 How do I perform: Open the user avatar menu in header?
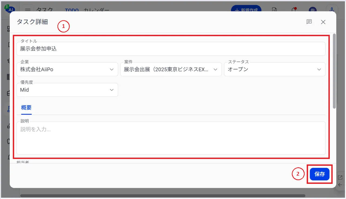(x=312, y=10)
